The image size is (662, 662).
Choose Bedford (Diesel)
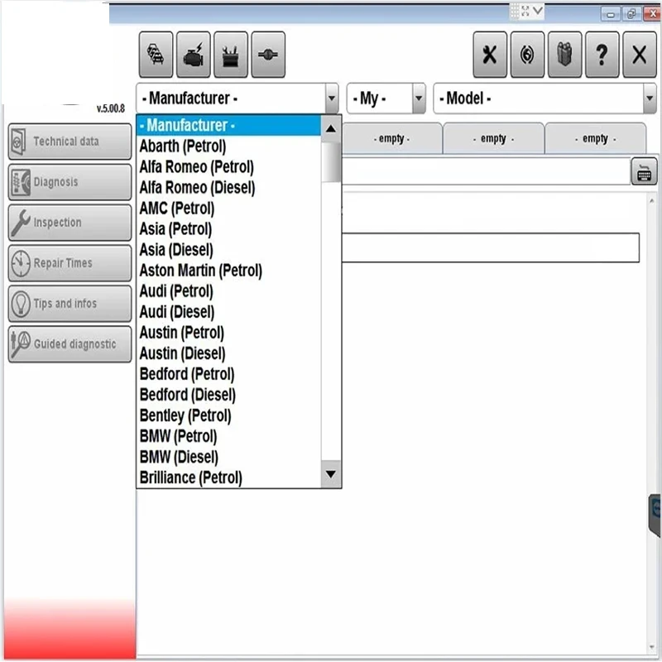pos(228,395)
